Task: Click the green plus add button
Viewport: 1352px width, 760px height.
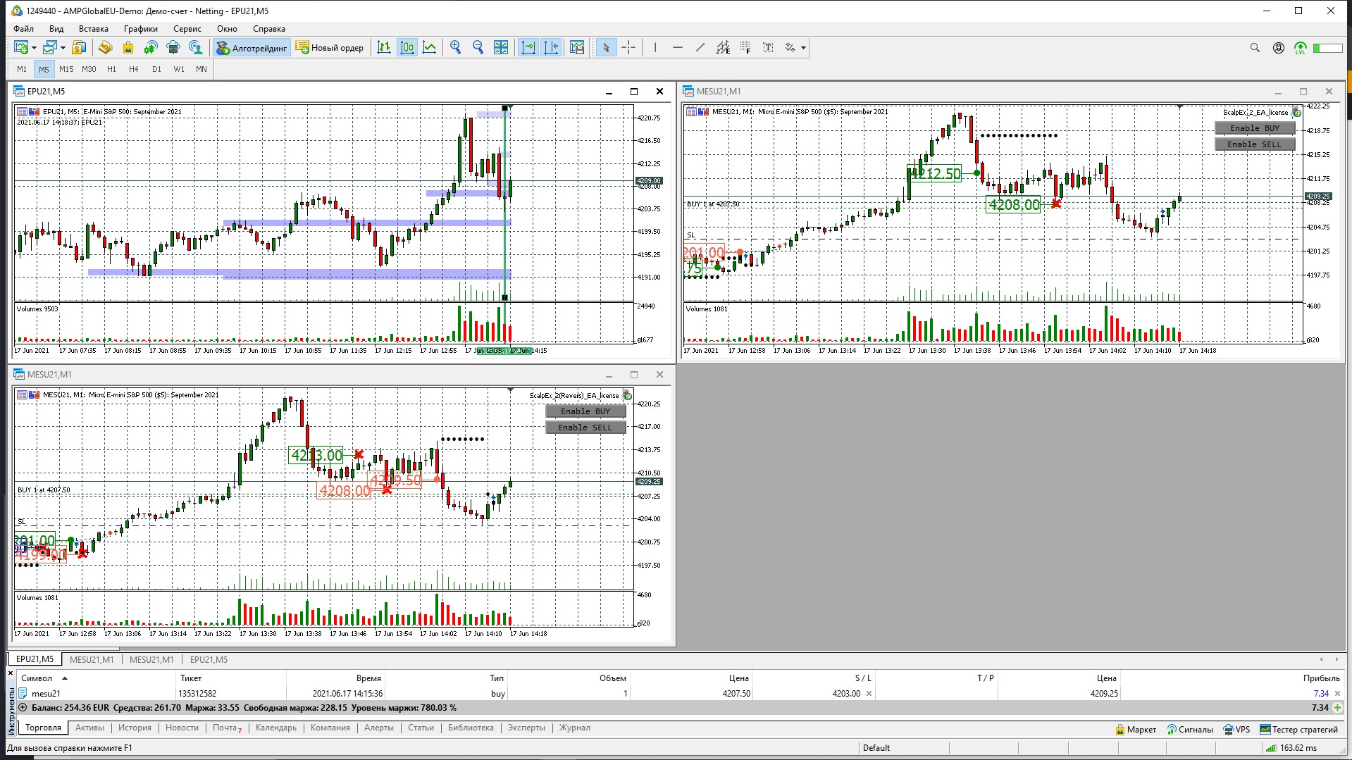Action: pyautogui.click(x=1337, y=707)
